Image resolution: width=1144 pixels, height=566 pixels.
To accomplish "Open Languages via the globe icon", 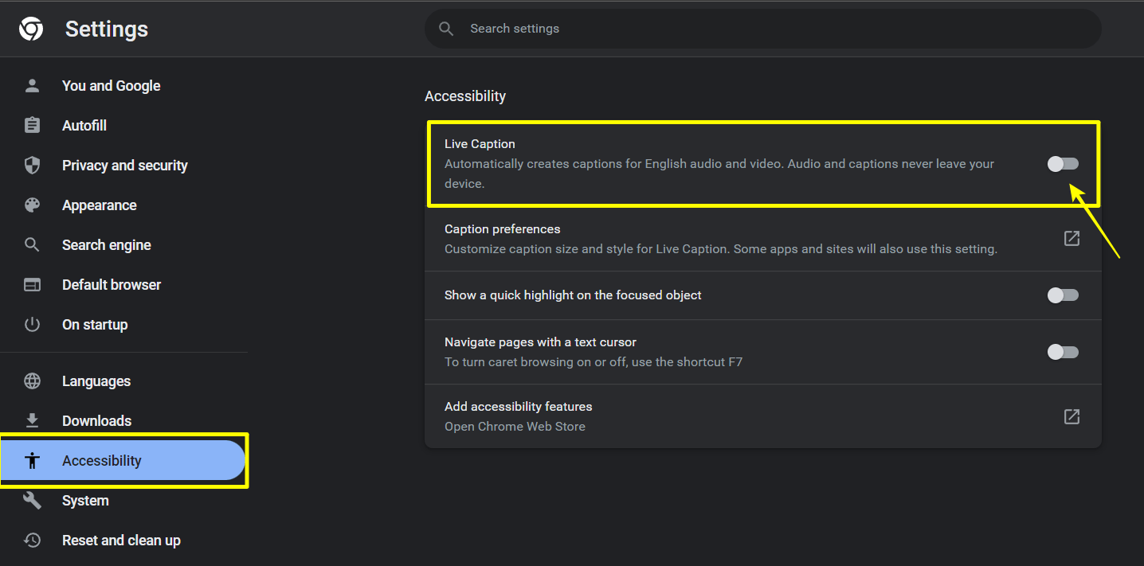I will pos(32,381).
